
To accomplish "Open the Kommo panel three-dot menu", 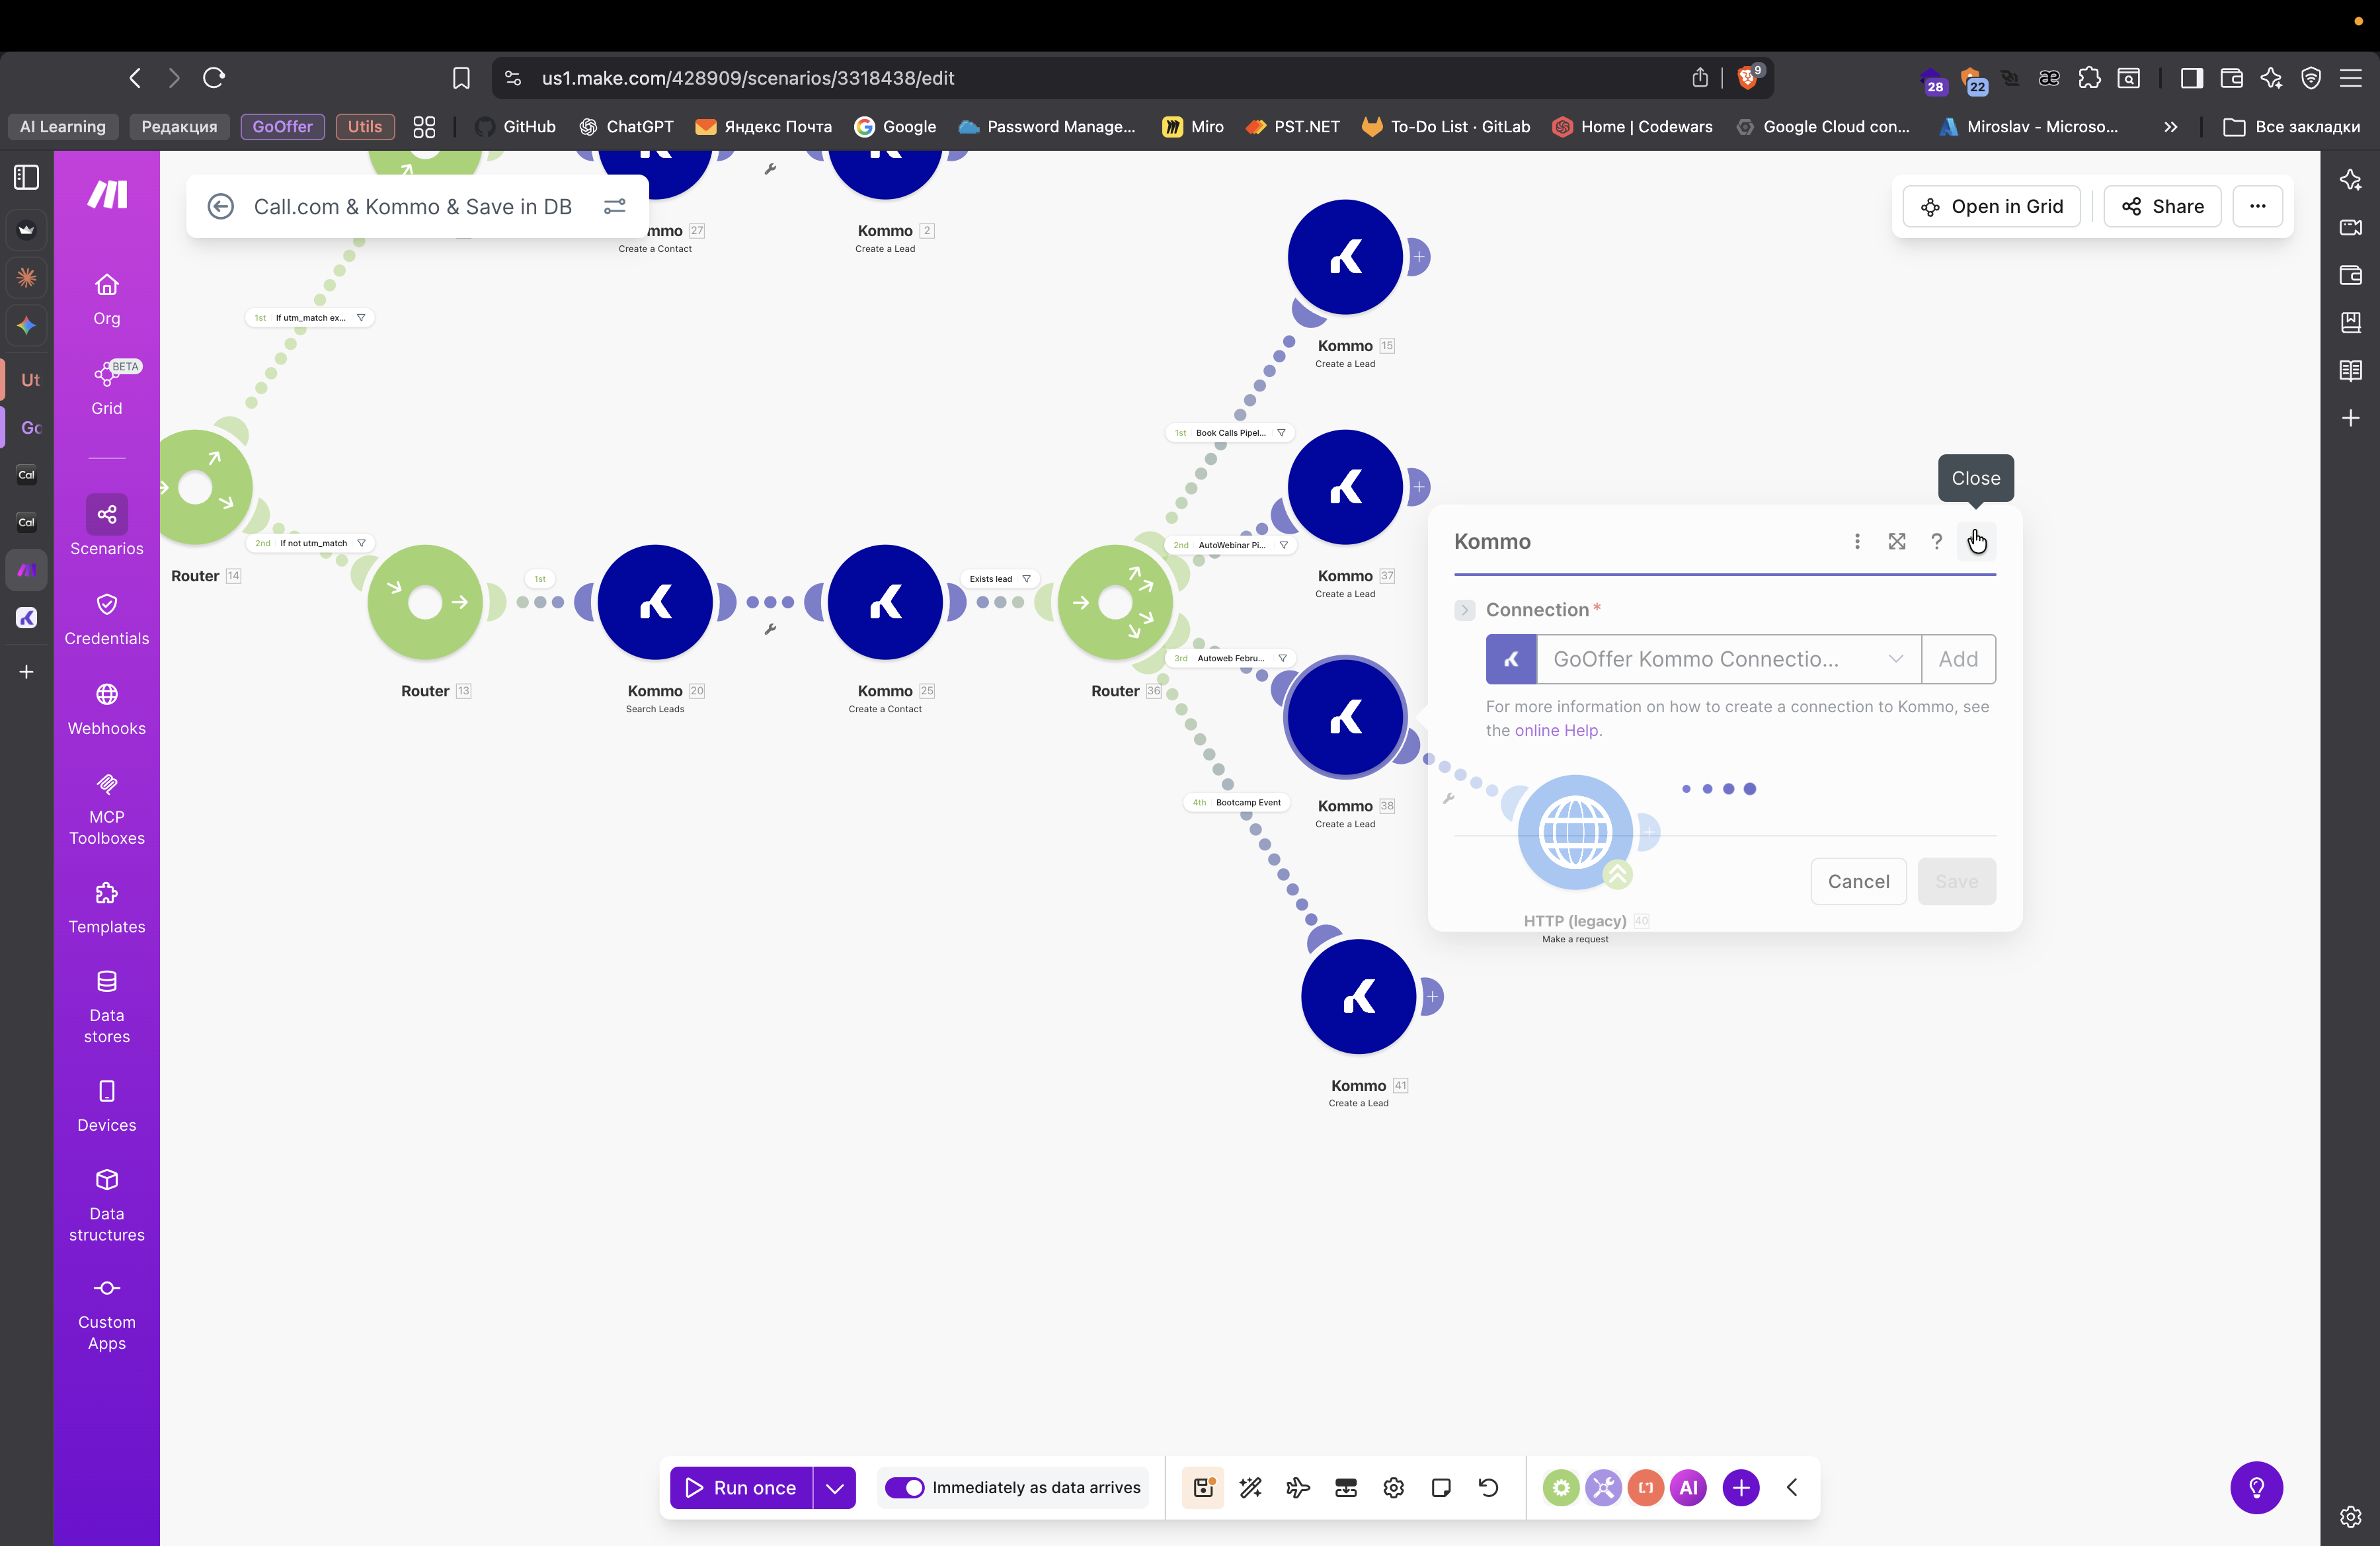I will point(1857,541).
